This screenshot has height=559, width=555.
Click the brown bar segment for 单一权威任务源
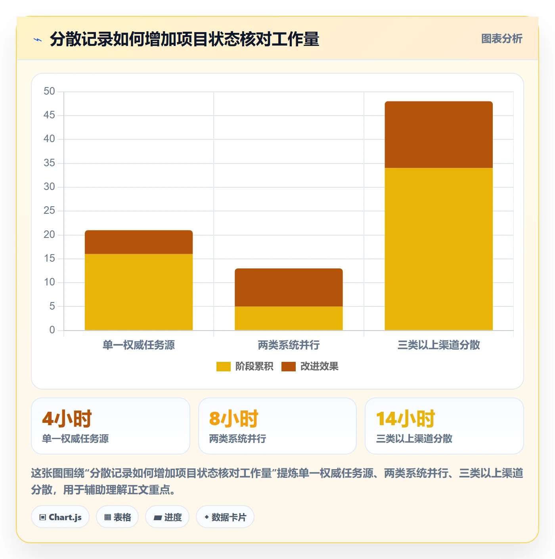tap(139, 242)
